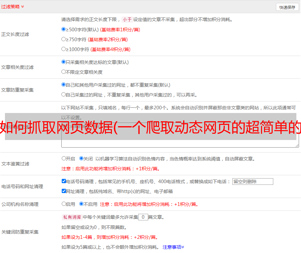
Task: Turn on 文本鉴黄过滤 with 开启
Action: [64, 158]
